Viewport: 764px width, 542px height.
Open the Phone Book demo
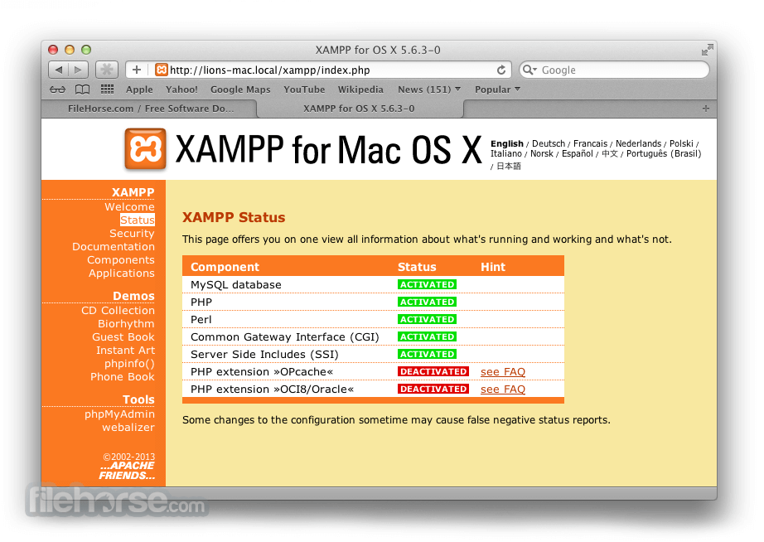[x=123, y=377]
